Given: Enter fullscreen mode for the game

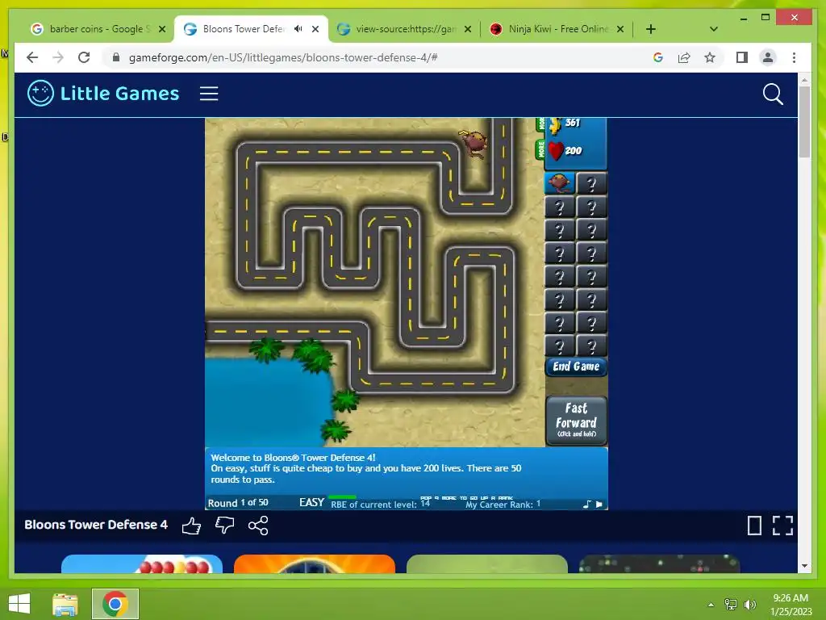Looking at the screenshot, I should click(782, 526).
